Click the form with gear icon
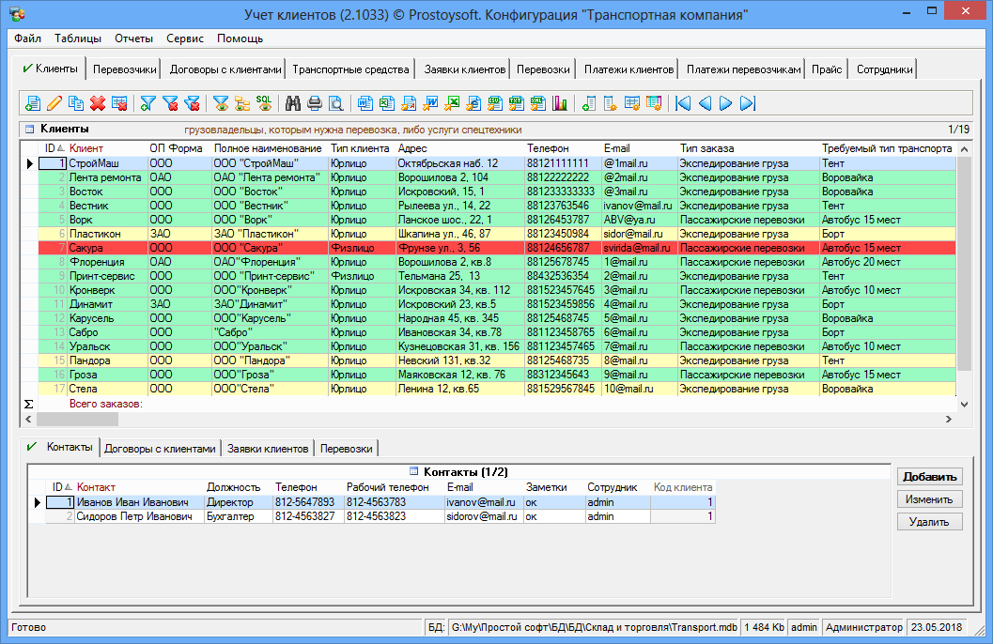993x644 pixels. click(x=654, y=103)
